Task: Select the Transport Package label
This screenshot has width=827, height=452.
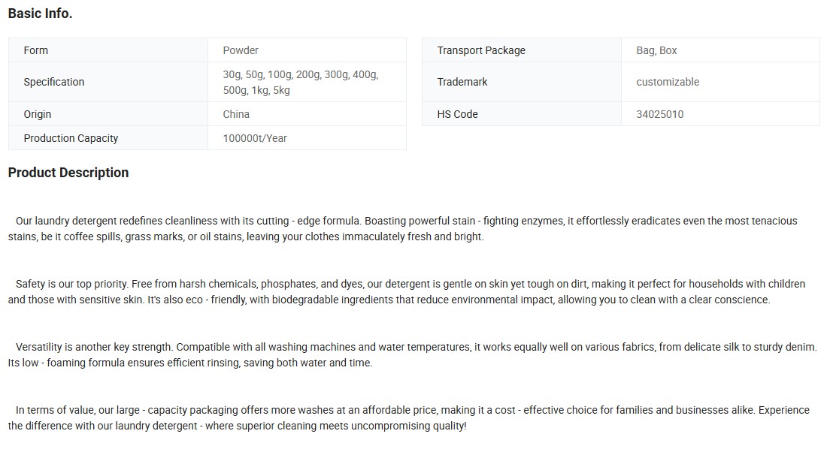Action: (481, 50)
